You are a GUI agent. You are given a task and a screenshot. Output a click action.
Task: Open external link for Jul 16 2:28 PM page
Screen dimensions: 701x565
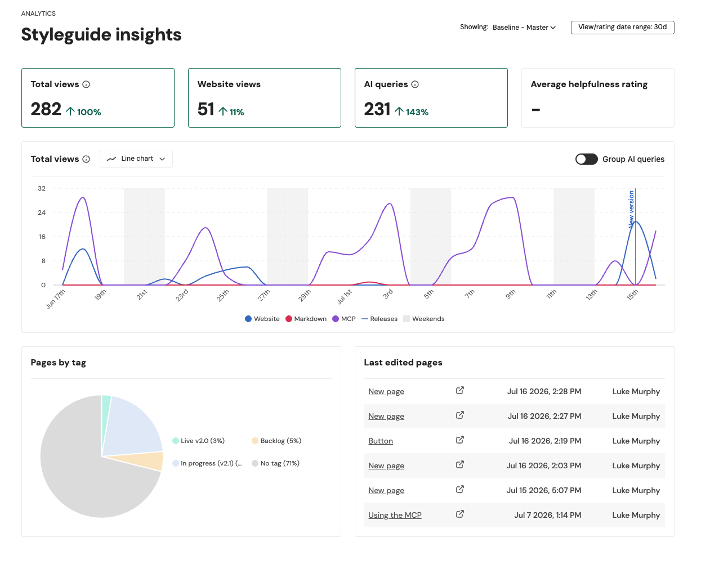pyautogui.click(x=460, y=390)
